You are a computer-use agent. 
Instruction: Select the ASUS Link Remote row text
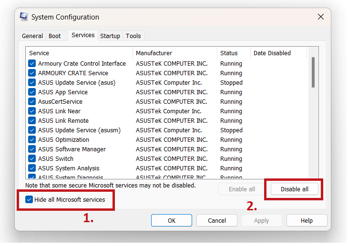(x=63, y=121)
